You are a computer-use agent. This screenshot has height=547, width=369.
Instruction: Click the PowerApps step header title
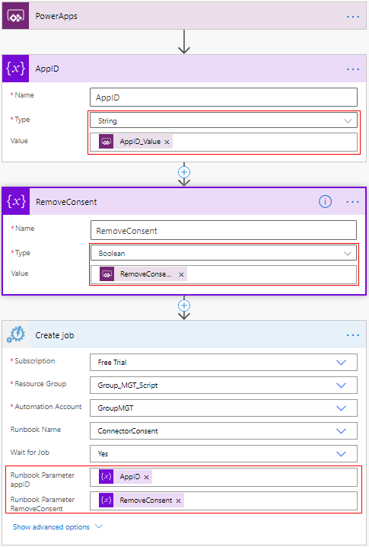click(x=56, y=16)
